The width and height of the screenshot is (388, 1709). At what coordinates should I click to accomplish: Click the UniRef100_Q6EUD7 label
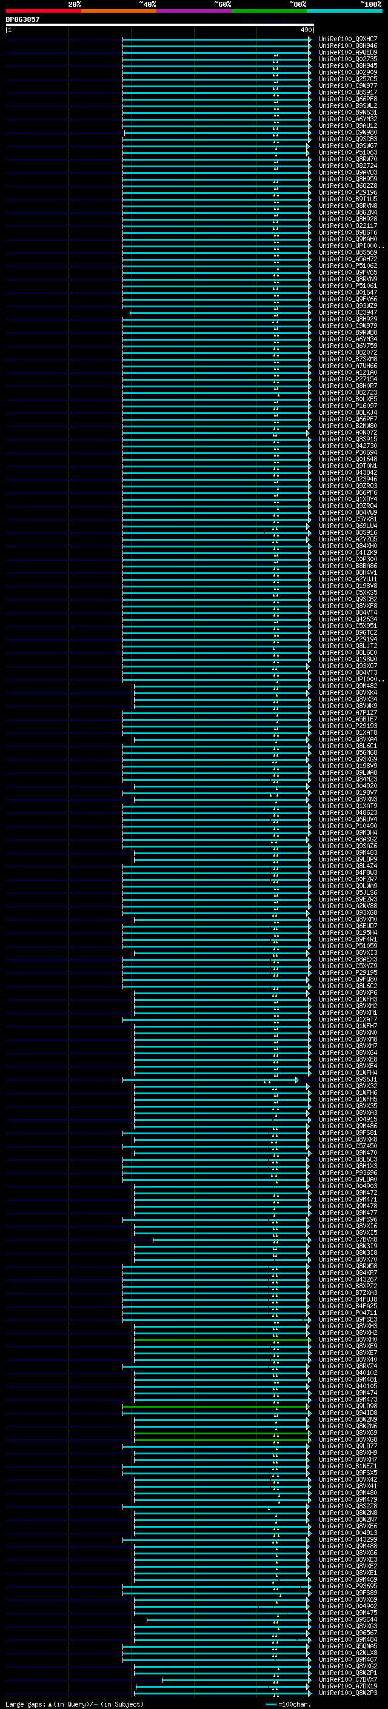tap(347, 926)
